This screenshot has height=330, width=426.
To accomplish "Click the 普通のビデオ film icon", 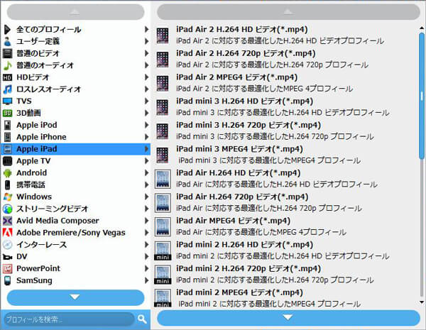I will [x=7, y=53].
